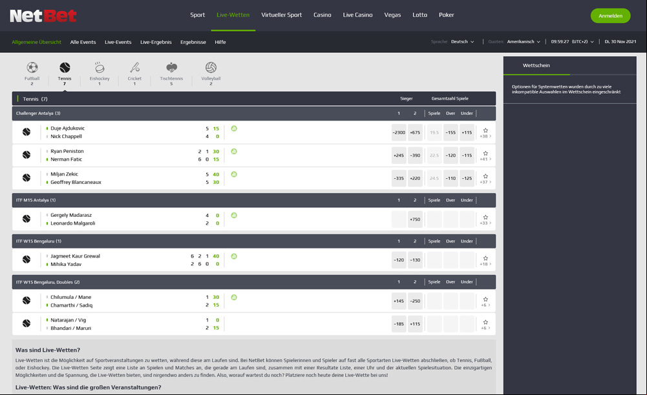
Task: Open the Sprache Deutsch dropdown
Action: pos(462,41)
